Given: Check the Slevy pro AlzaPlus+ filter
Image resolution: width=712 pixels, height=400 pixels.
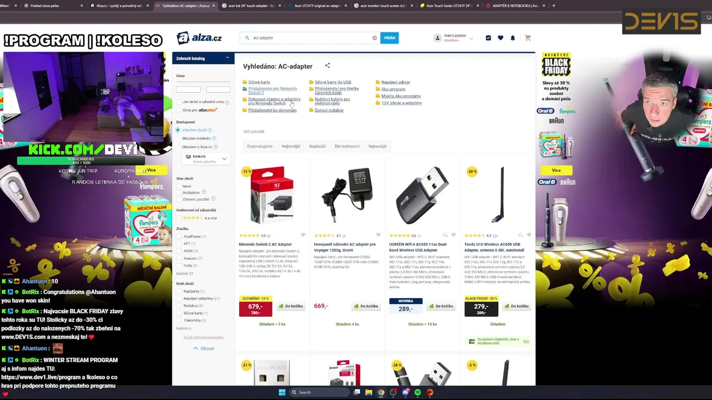Looking at the screenshot, I should (179, 110).
